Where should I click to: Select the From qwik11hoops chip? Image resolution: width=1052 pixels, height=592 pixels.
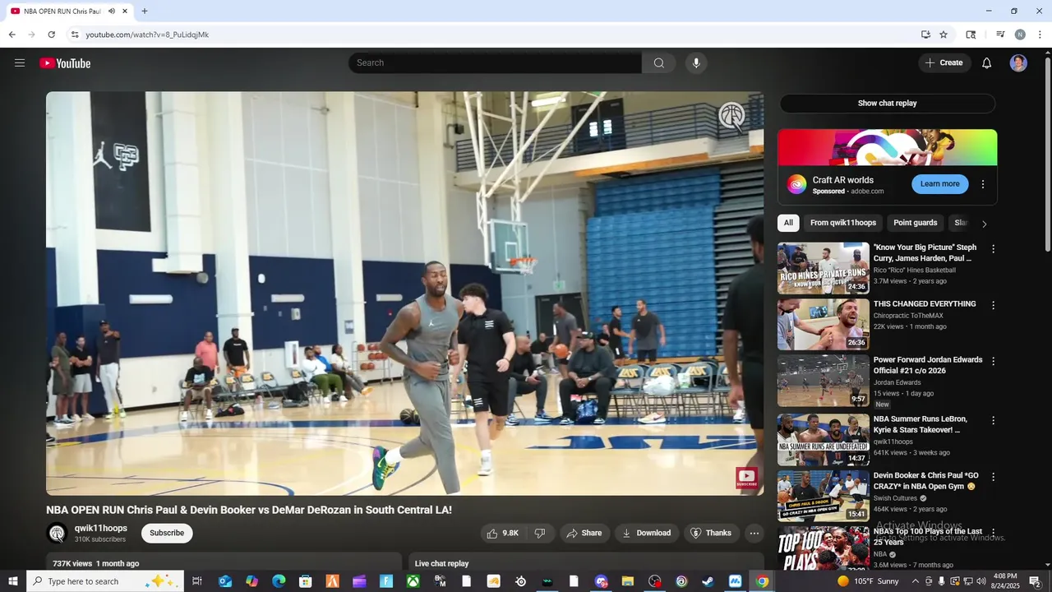tap(843, 223)
